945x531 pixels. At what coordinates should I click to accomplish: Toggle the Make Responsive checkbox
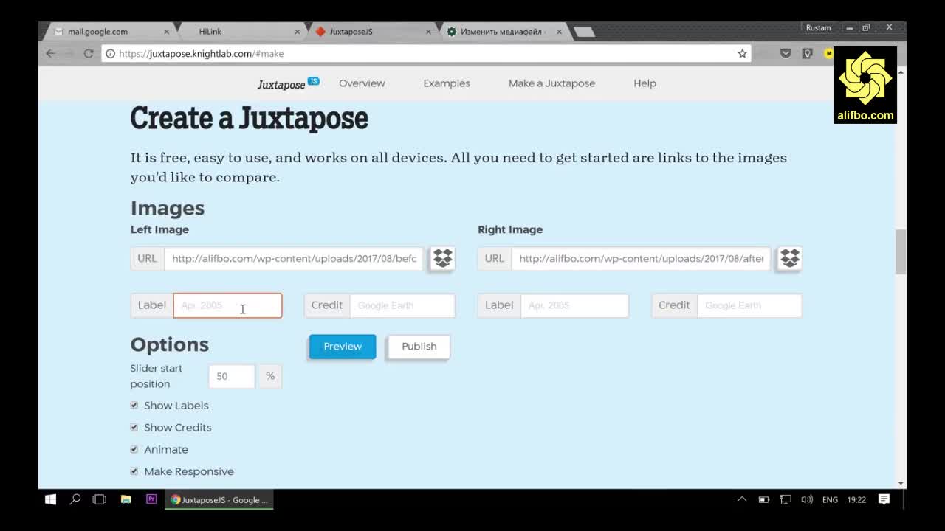[134, 471]
